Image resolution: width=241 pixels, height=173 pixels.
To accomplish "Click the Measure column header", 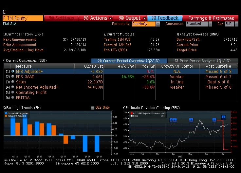I will [x=45, y=66].
